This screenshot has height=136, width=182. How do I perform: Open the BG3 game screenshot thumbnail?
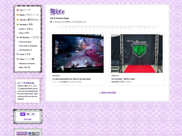point(78,53)
